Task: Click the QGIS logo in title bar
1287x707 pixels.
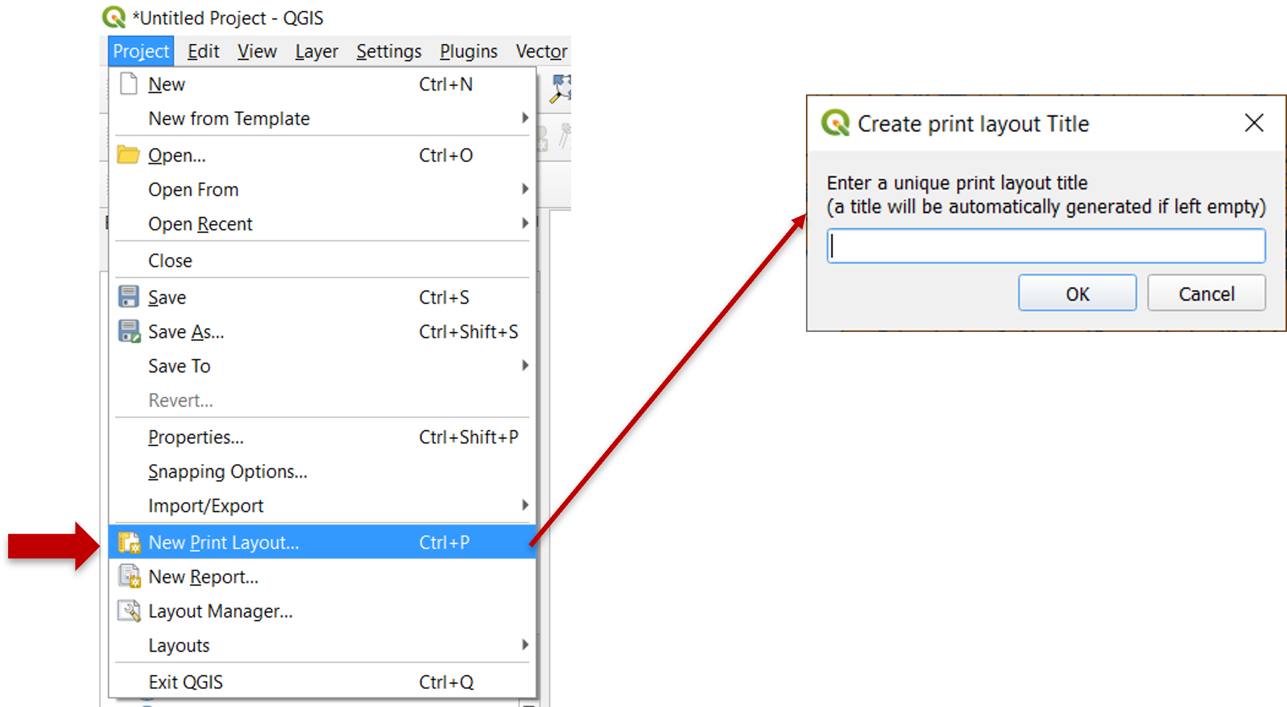Action: (114, 17)
